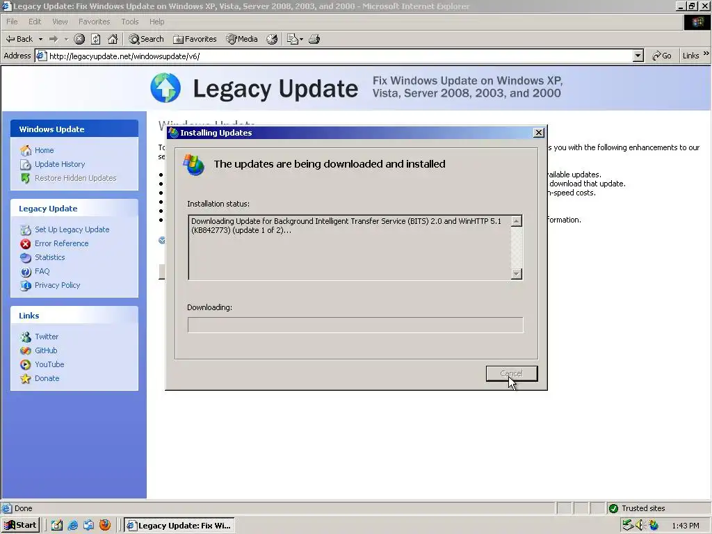Open the Mail dropdown arrow

(x=301, y=39)
